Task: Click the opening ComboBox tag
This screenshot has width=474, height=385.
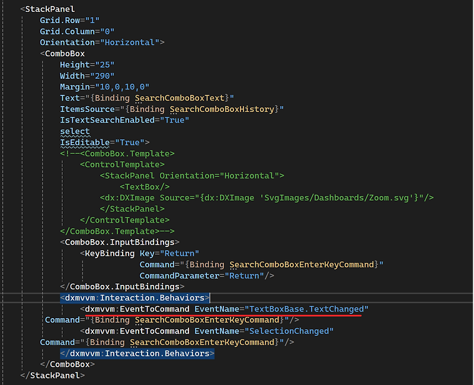Action: pos(63,53)
